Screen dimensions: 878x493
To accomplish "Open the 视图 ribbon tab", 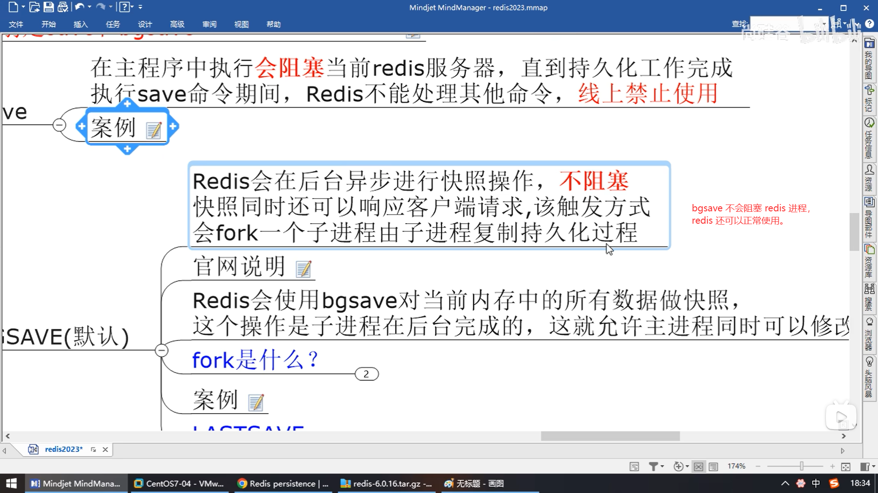I will (241, 24).
